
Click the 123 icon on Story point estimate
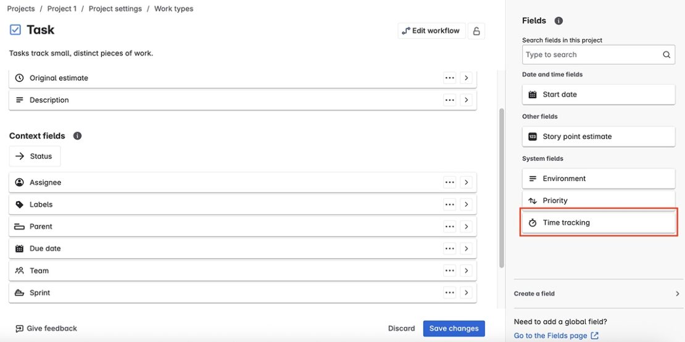533,136
